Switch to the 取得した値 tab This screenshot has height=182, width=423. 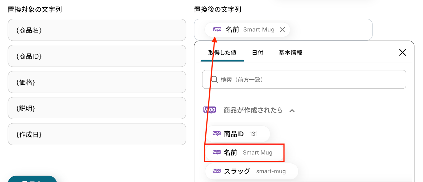[x=222, y=53]
